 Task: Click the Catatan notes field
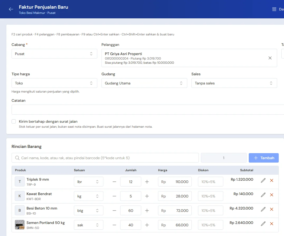click(148, 110)
